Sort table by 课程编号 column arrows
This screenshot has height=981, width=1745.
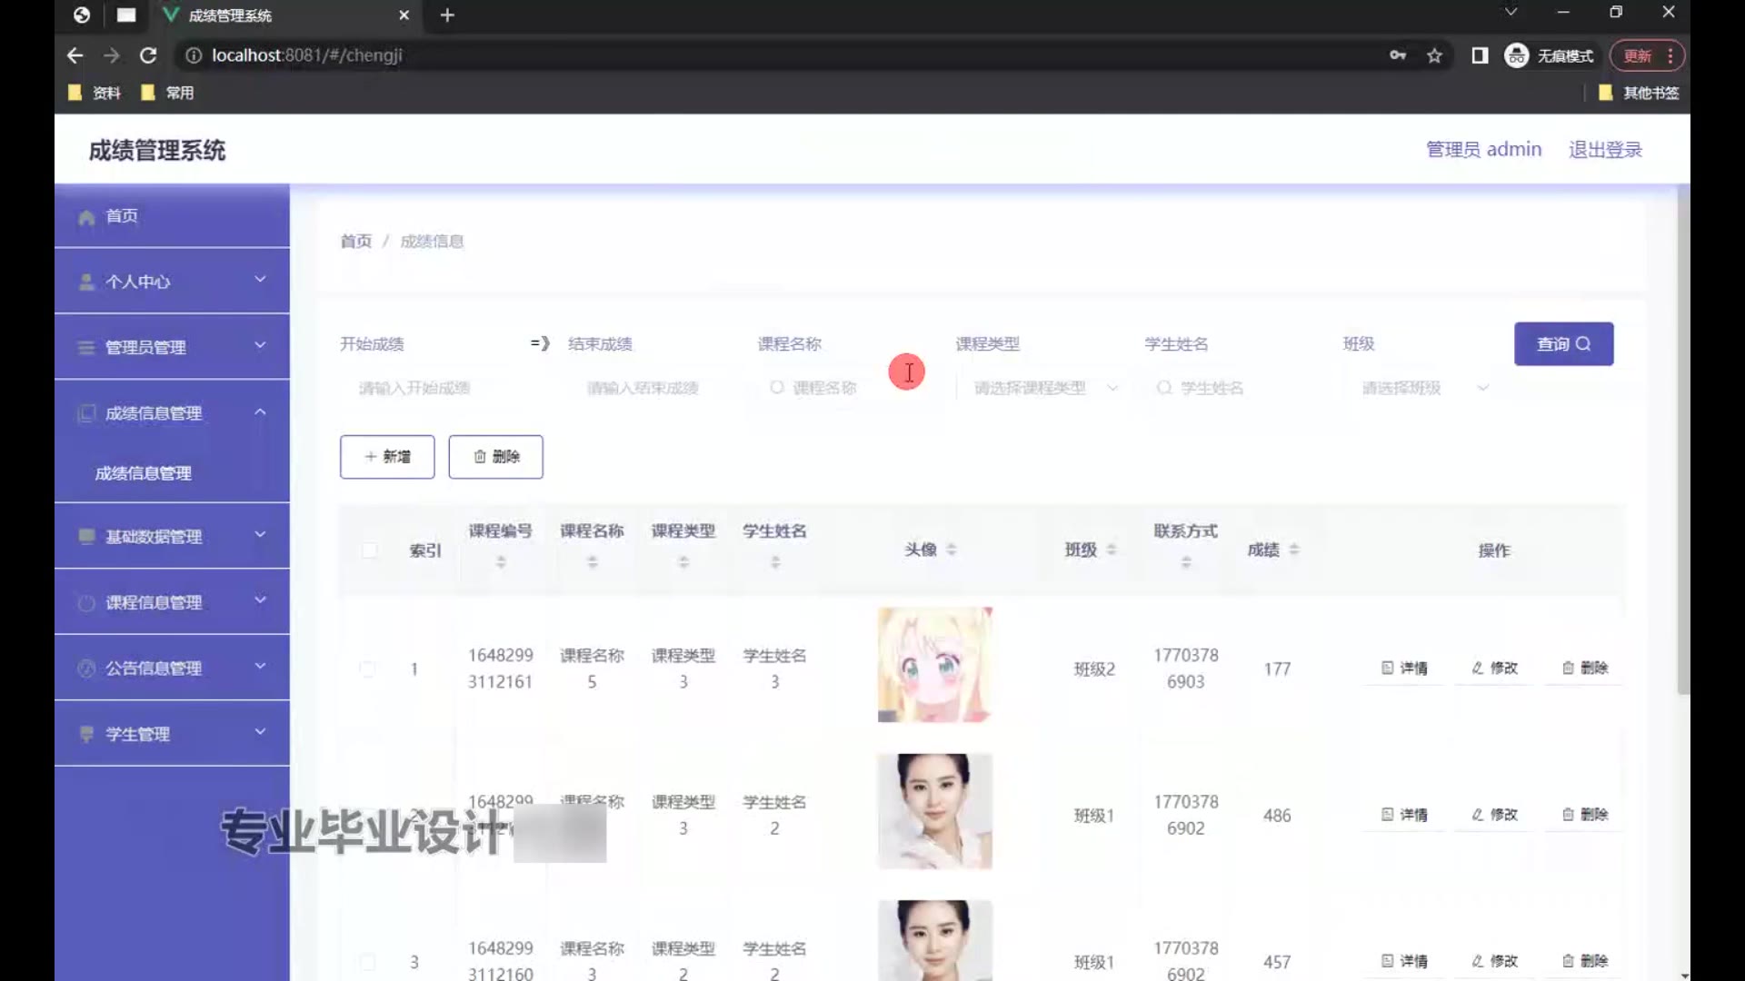(501, 562)
